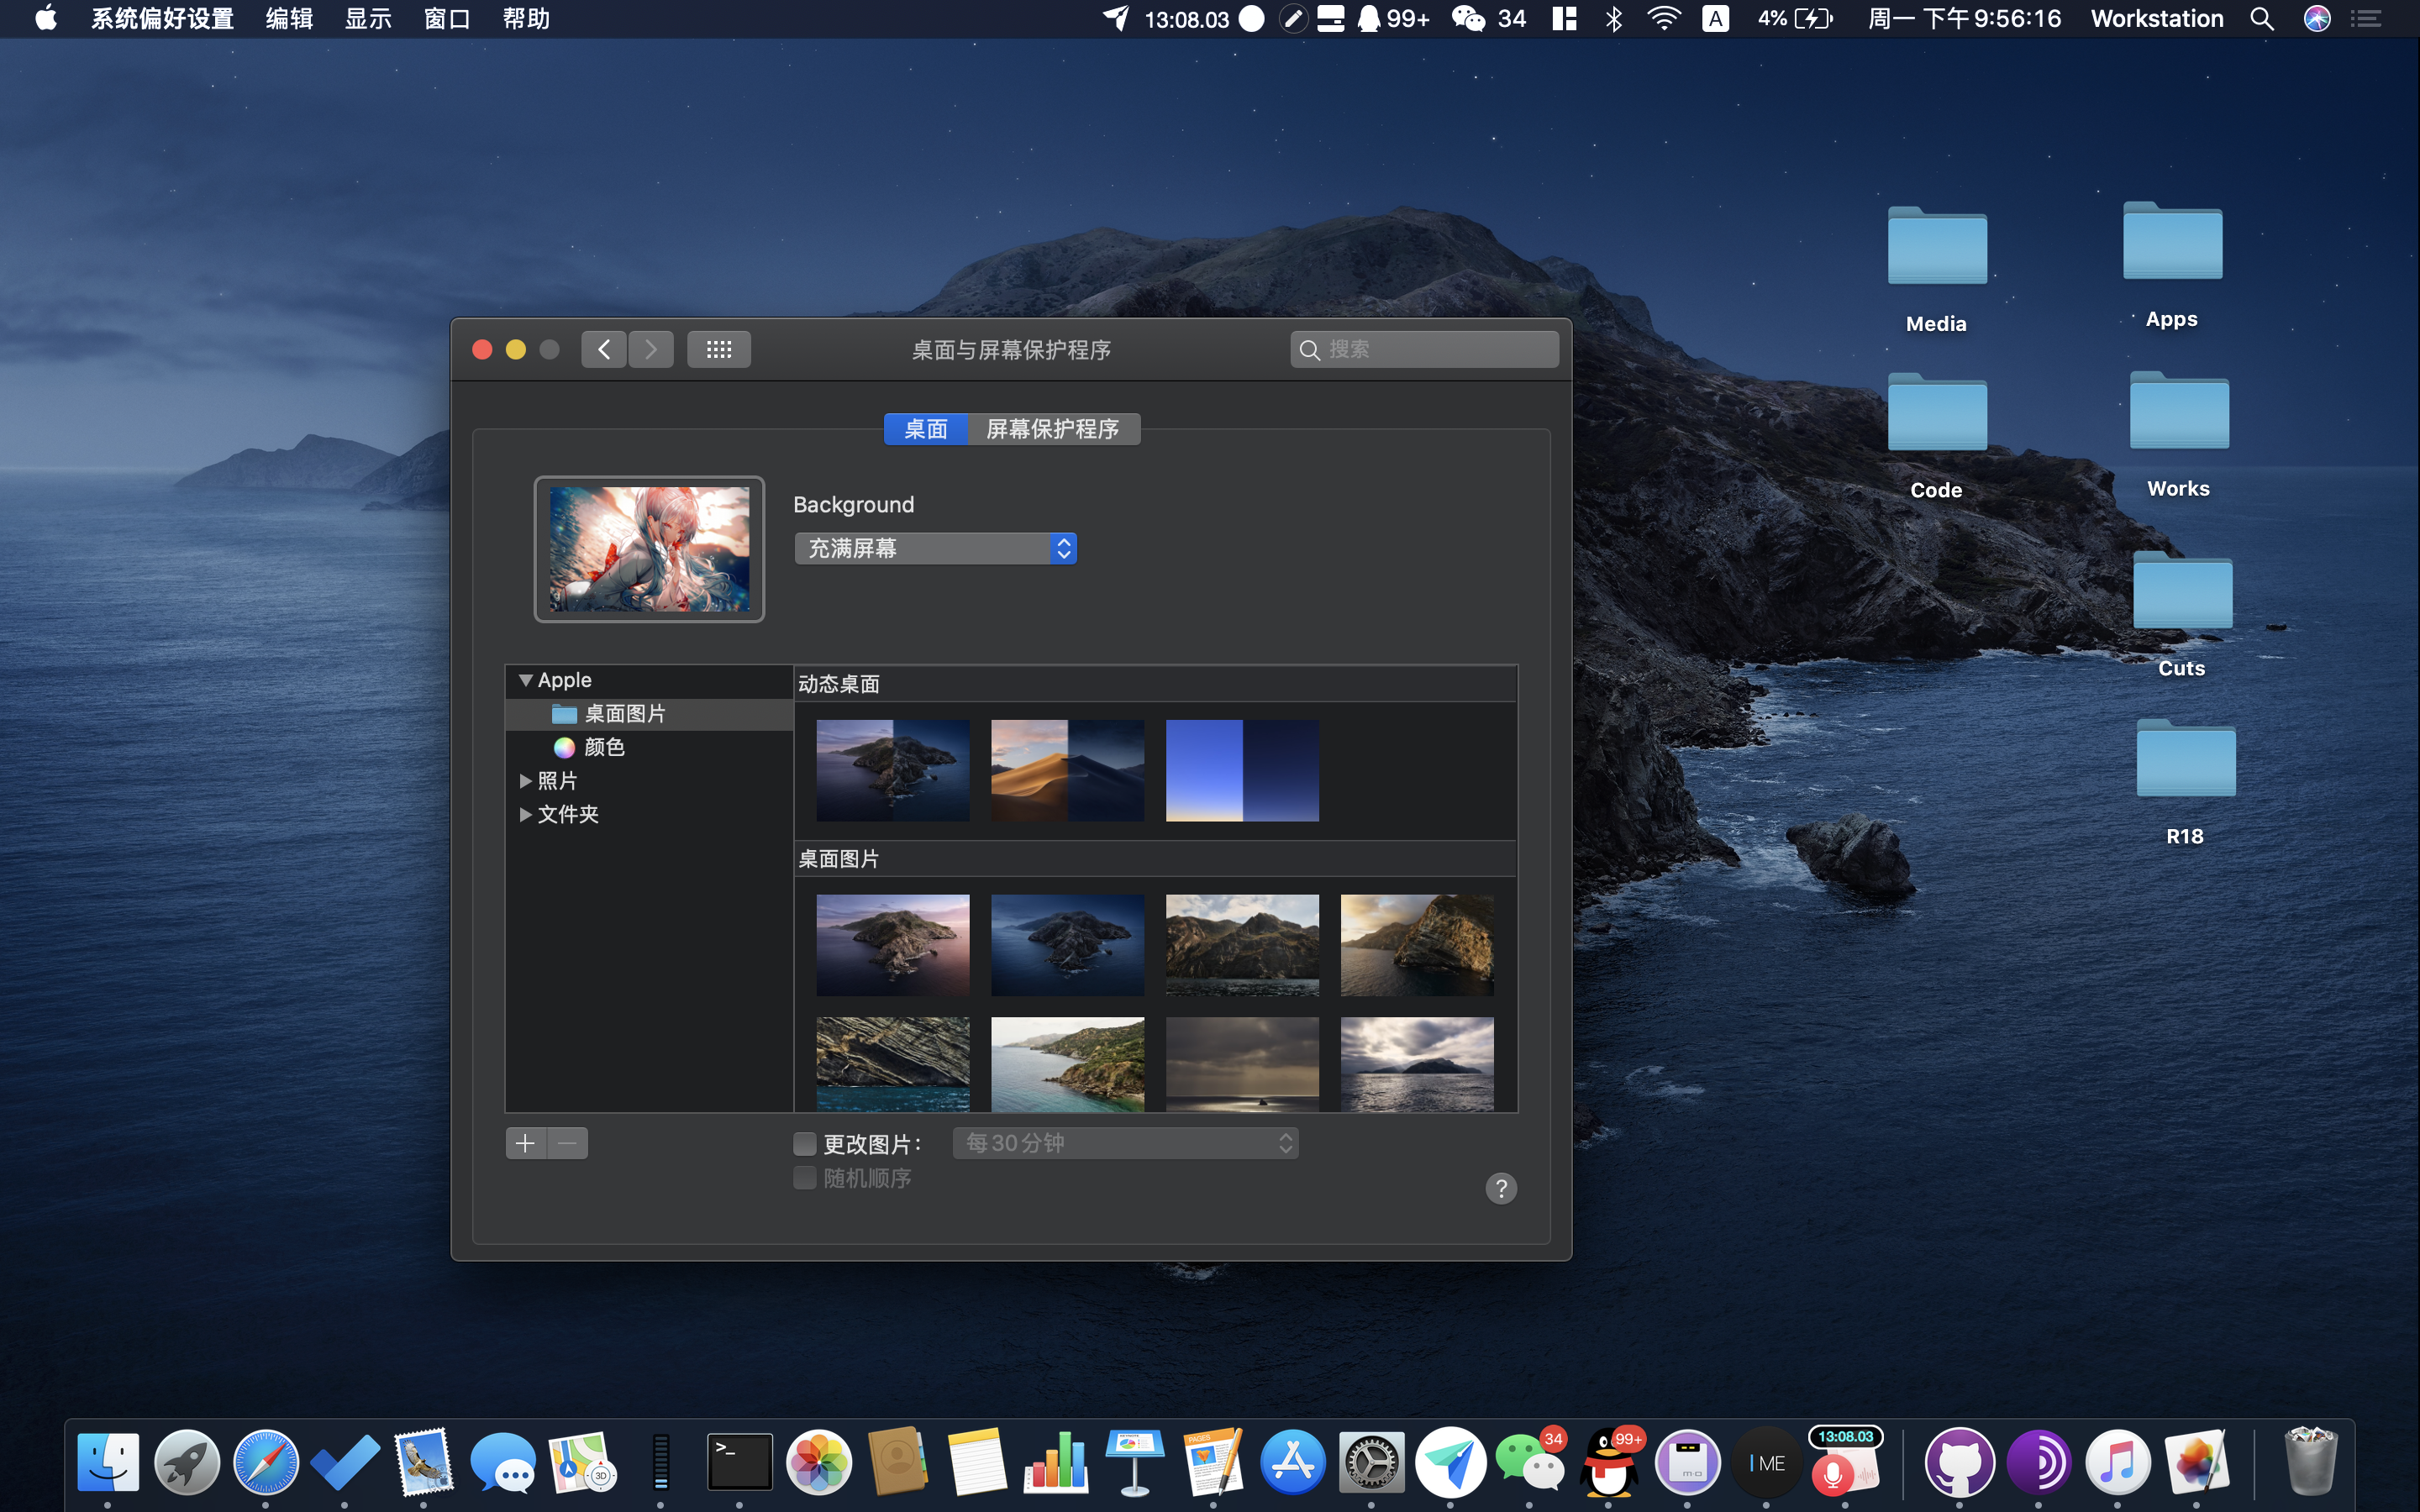This screenshot has width=2420, height=1512.
Task: Choose the Mojave desert dynamic wallpaper thumbnail
Action: 1067,770
